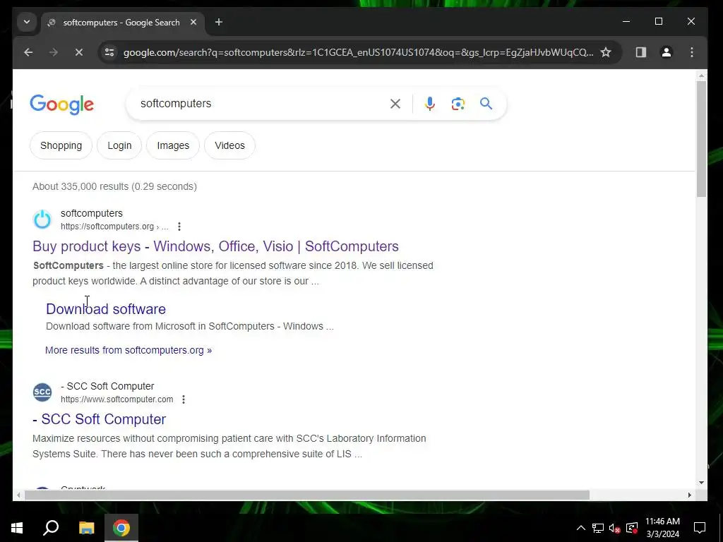Open the notifications action center
Viewport: 723px width, 542px height.
700,528
